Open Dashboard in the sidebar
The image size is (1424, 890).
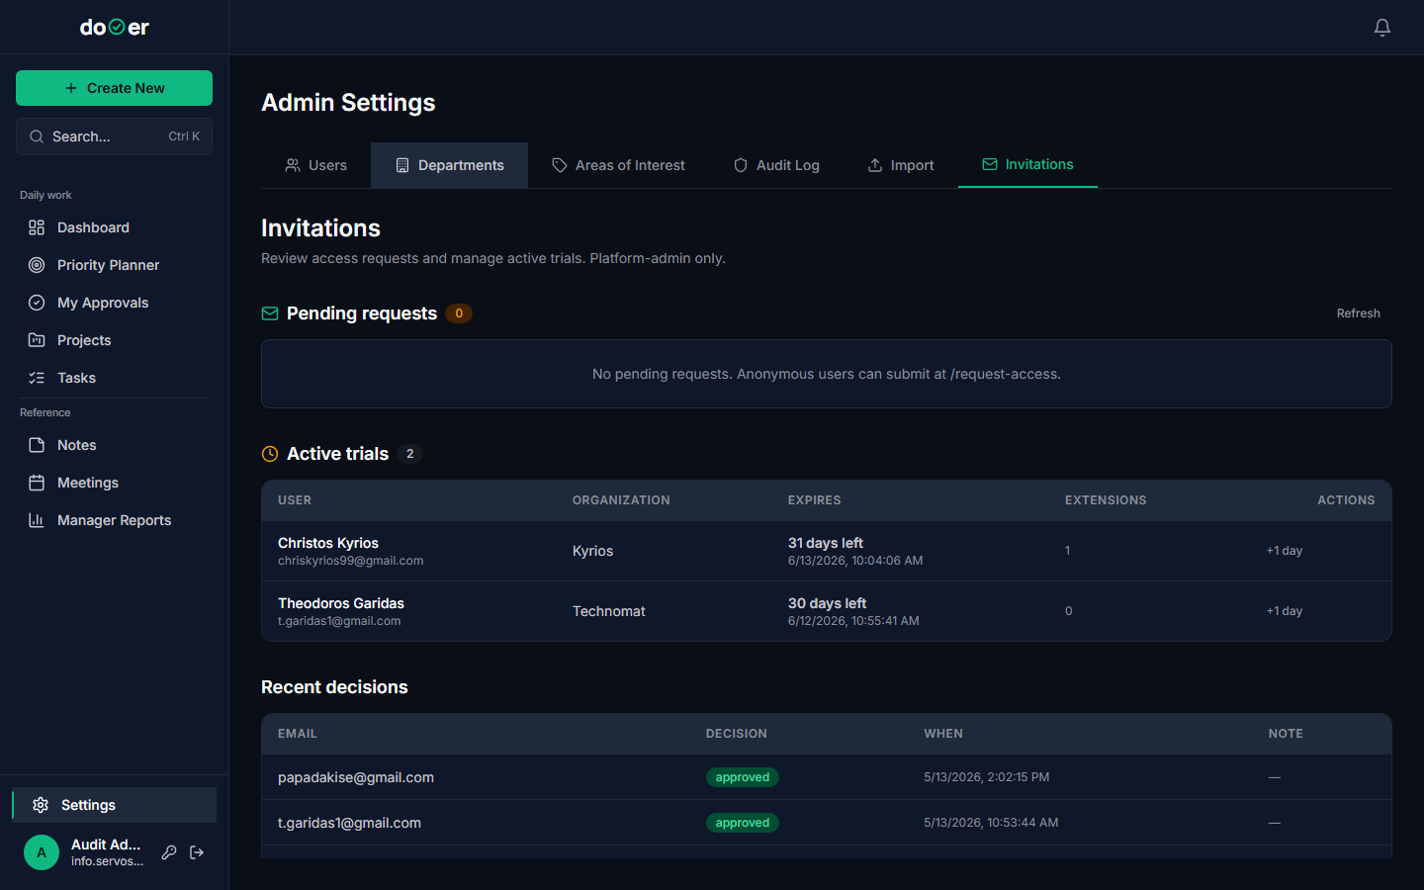pyautogui.click(x=114, y=227)
